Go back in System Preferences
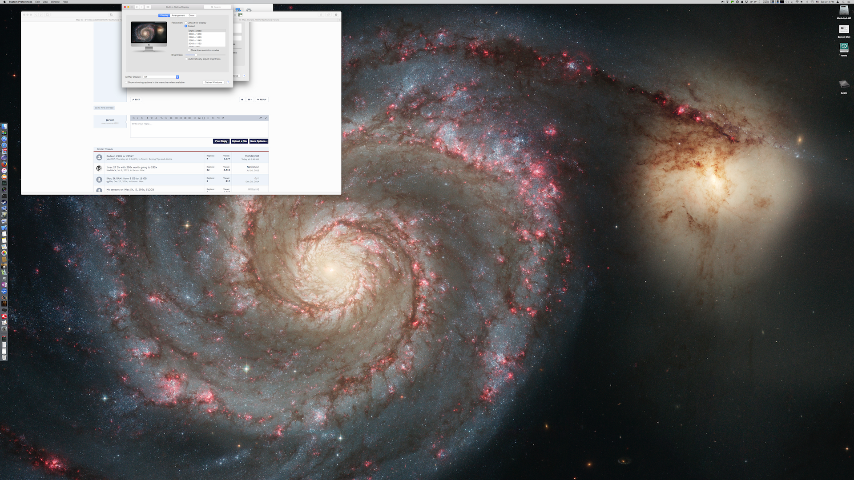This screenshot has height=480, width=854. click(x=137, y=7)
